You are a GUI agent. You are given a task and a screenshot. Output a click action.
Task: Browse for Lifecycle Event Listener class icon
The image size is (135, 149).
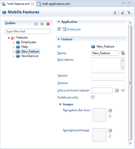(x=117, y=90)
